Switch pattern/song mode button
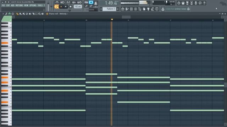 click(x=56, y=7)
